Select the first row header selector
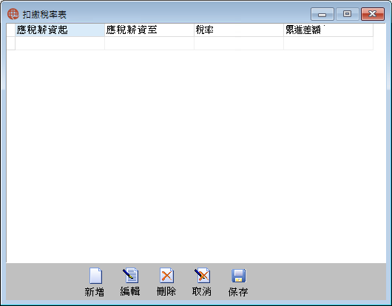 coord(11,43)
